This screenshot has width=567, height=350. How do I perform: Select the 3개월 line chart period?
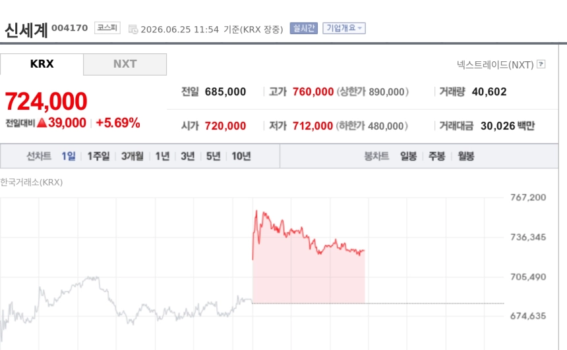click(133, 156)
